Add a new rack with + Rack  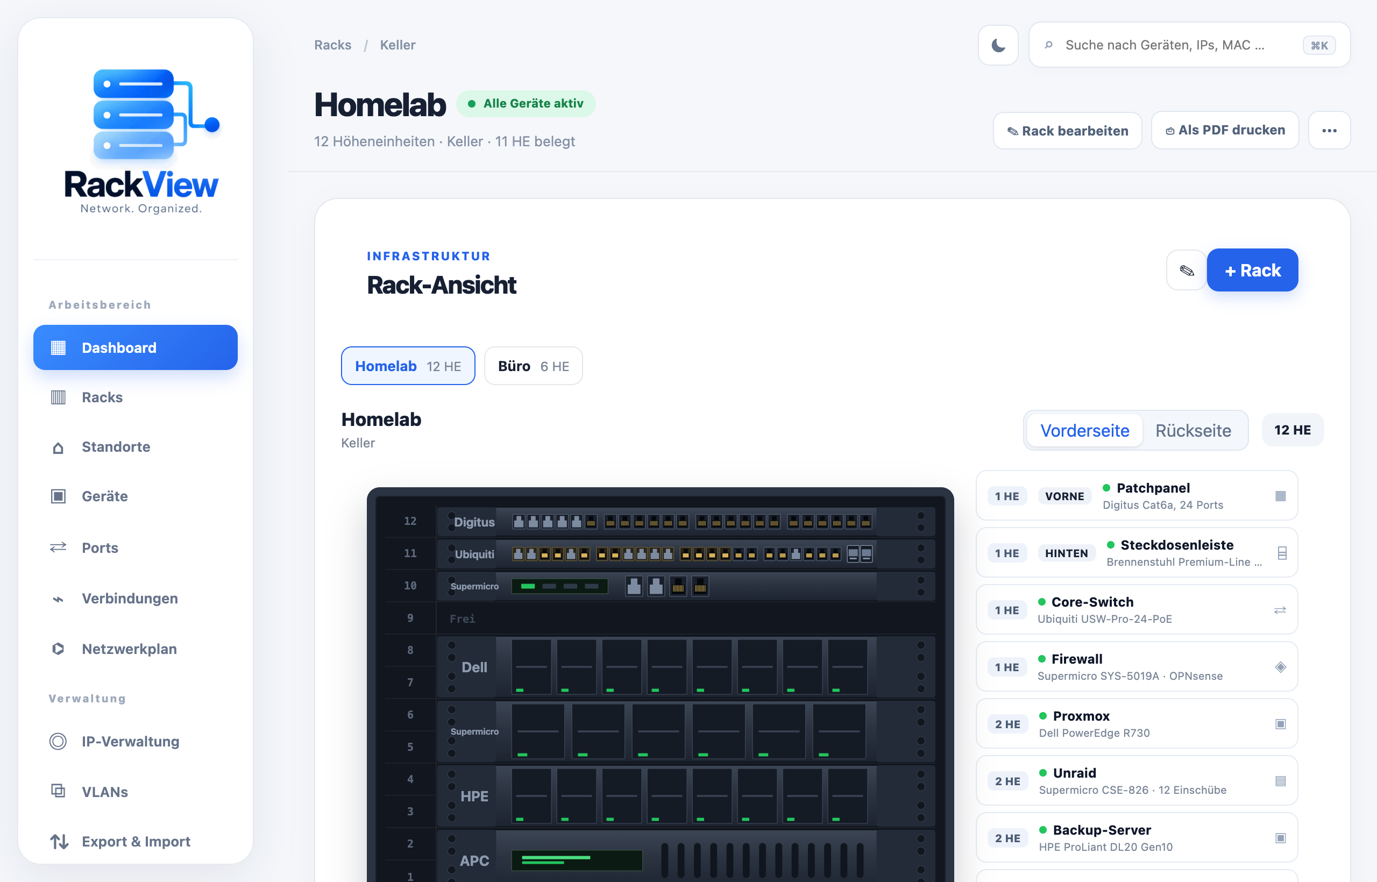[1252, 271]
